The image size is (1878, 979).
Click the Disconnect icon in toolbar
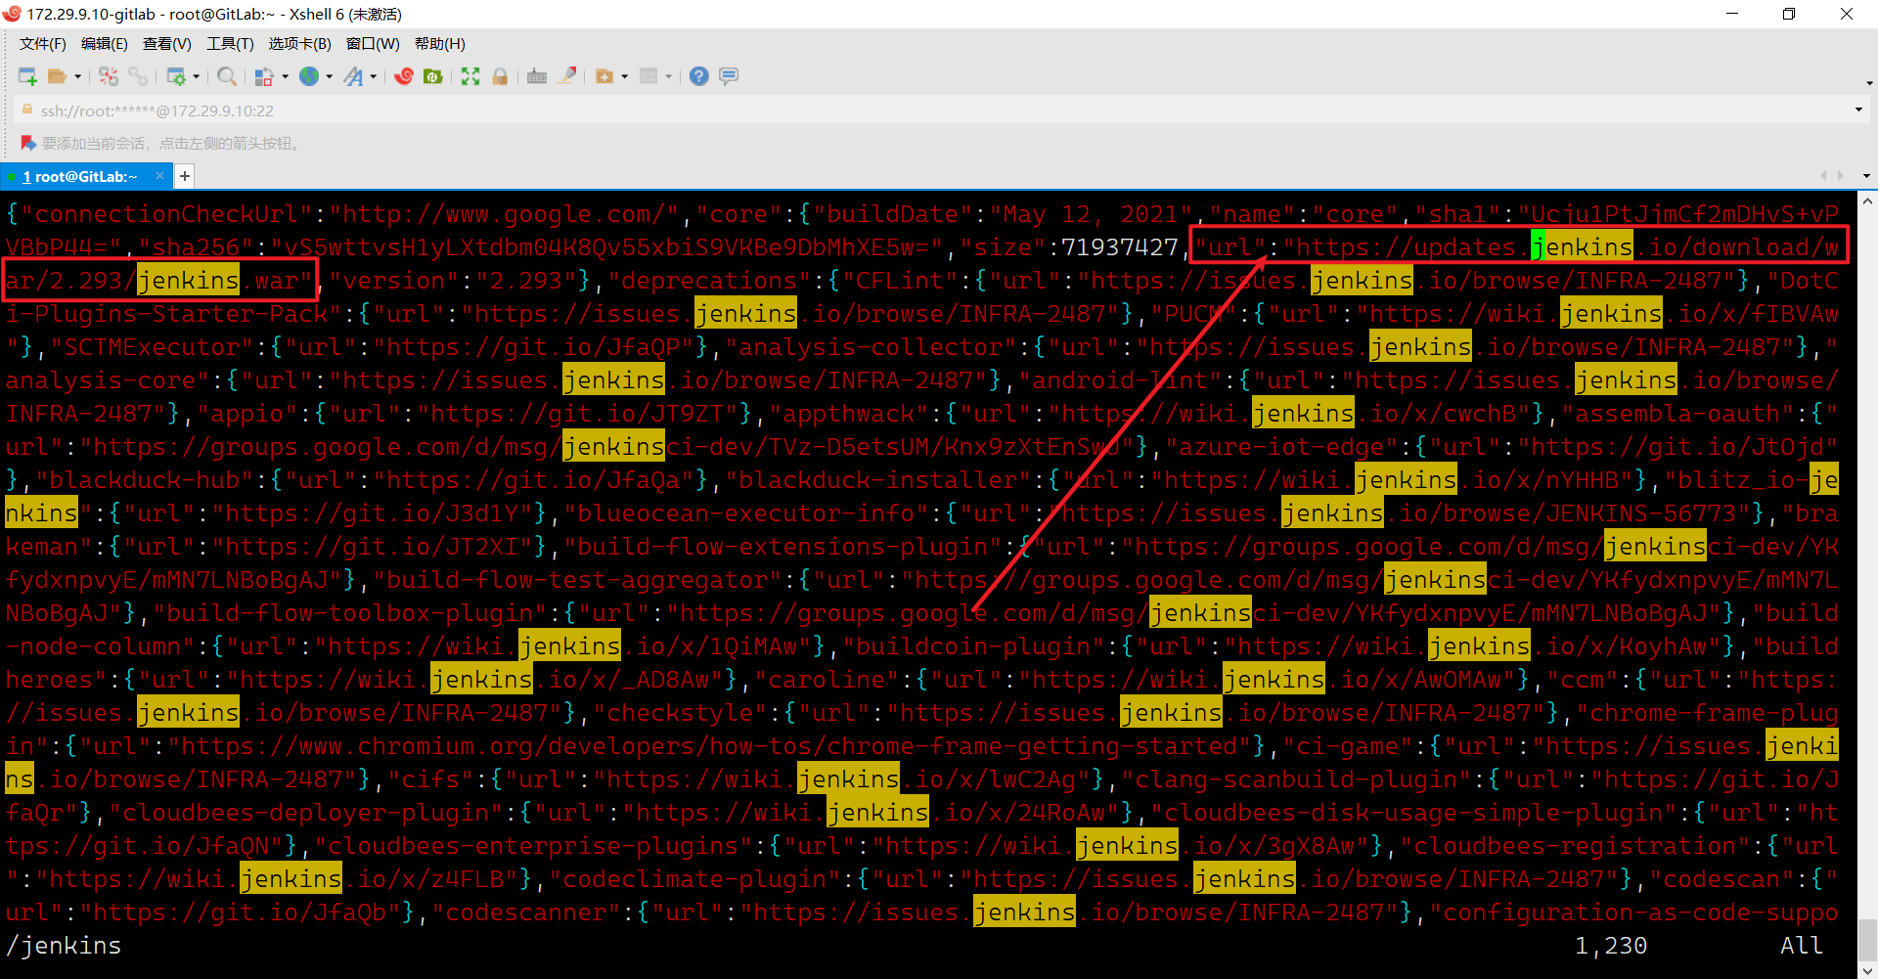(109, 76)
